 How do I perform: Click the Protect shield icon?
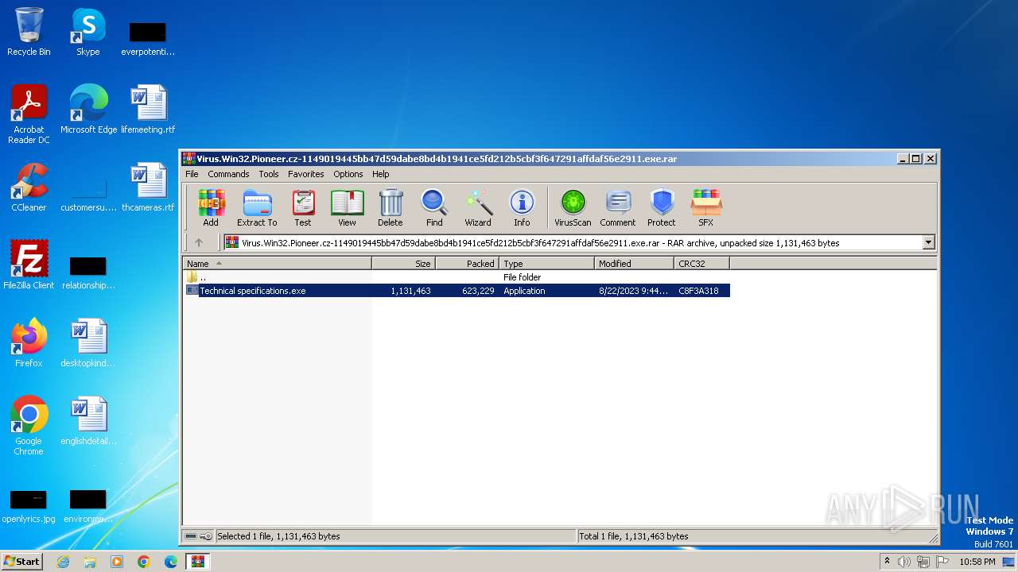click(x=662, y=208)
